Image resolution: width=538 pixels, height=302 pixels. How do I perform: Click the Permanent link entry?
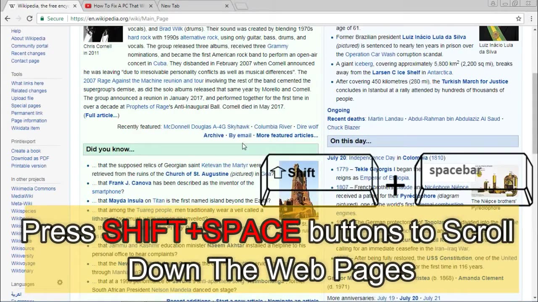[27, 113]
